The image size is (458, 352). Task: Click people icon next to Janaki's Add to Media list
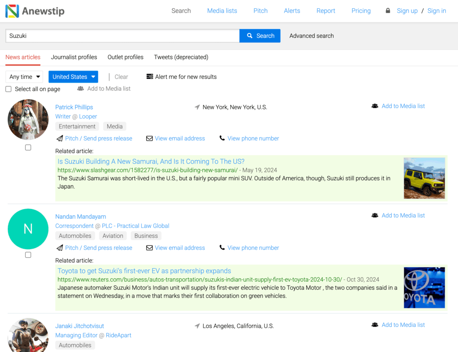click(x=375, y=325)
